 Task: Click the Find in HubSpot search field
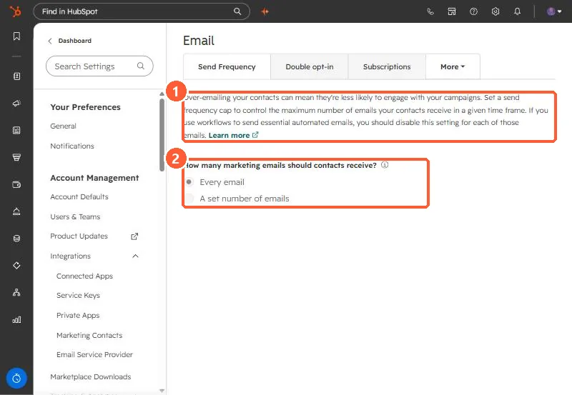142,11
